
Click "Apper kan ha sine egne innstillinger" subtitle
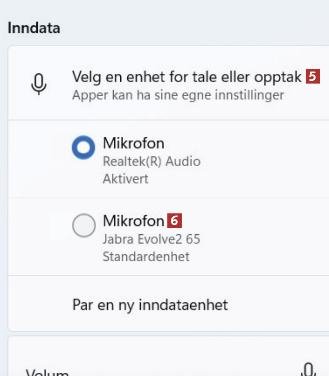coord(178,95)
